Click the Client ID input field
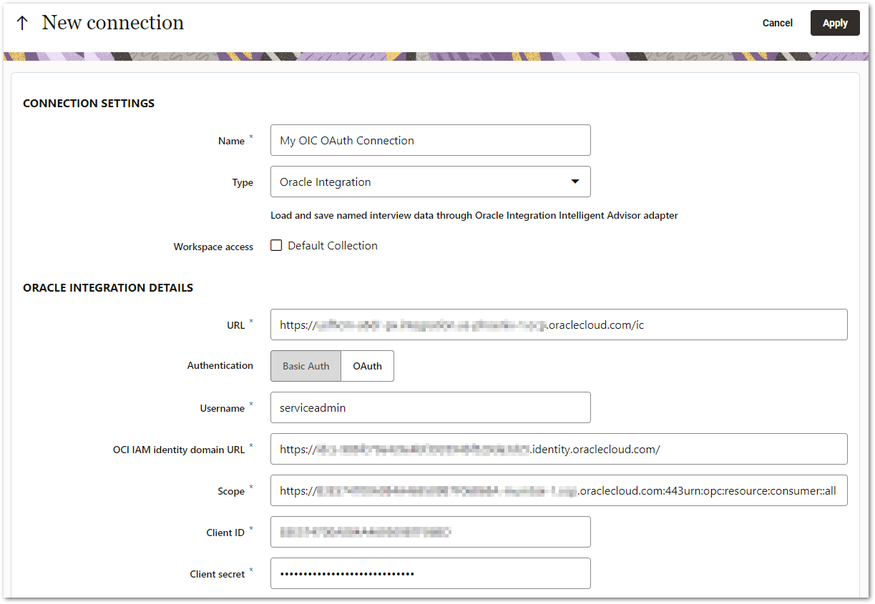 click(x=429, y=532)
